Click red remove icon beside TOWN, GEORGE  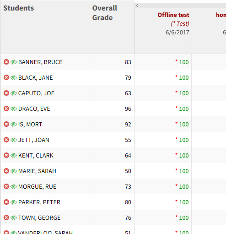click(x=6, y=218)
